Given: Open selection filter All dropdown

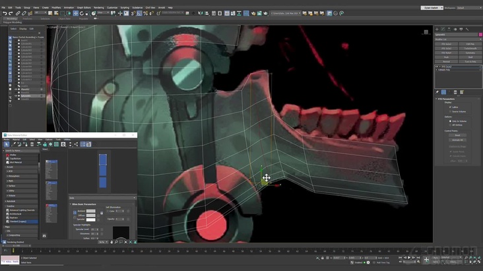Looking at the screenshot, I should pyautogui.click(x=40, y=13).
